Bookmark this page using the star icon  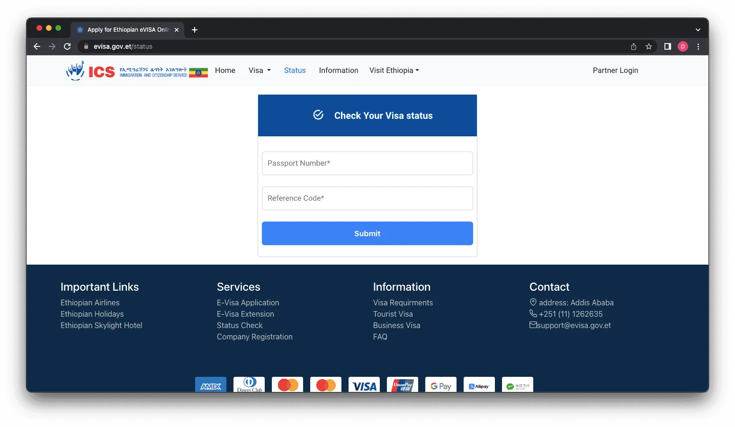click(649, 46)
